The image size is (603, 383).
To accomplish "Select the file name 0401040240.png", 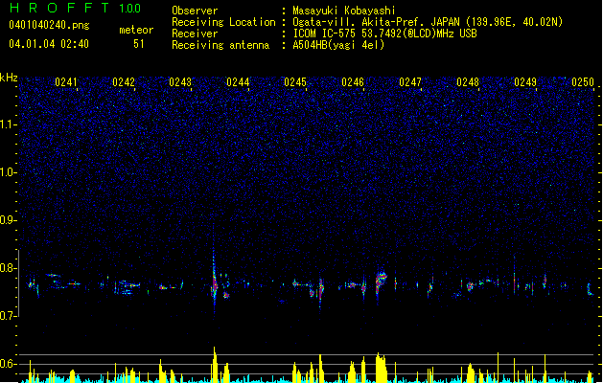I will click(49, 25).
